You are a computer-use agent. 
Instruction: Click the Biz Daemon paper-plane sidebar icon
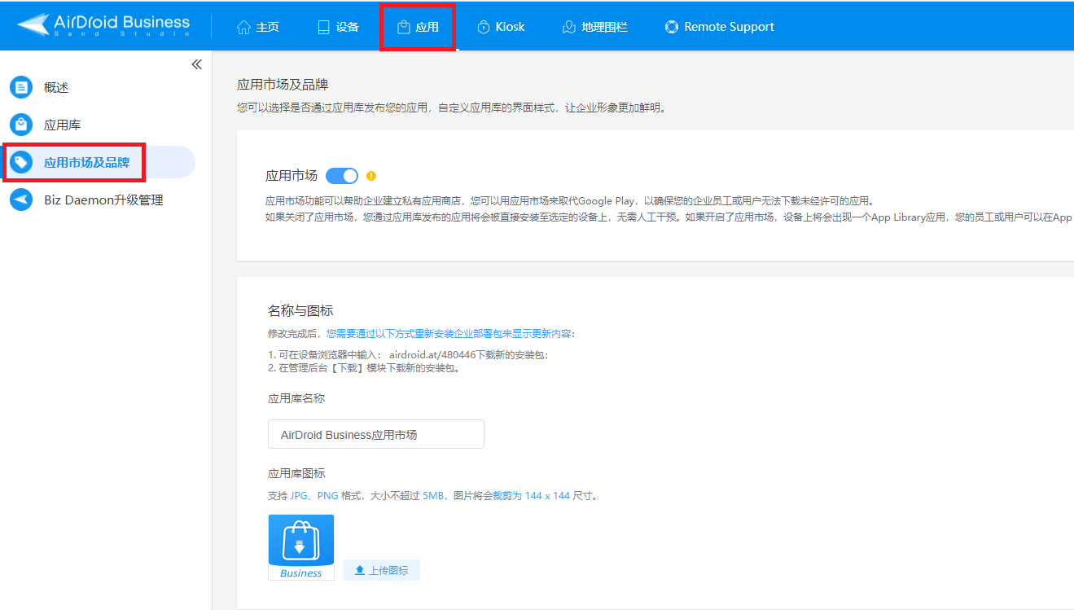coord(21,200)
